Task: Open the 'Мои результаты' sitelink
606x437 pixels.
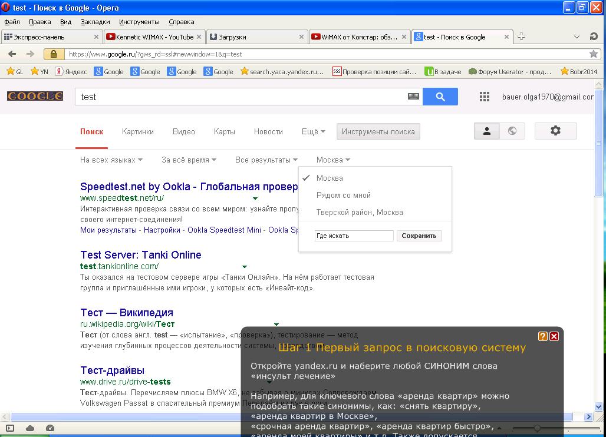Action: tap(108, 230)
